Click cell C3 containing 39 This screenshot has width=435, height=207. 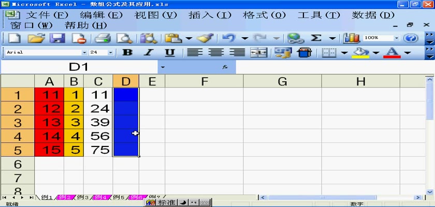pos(98,123)
